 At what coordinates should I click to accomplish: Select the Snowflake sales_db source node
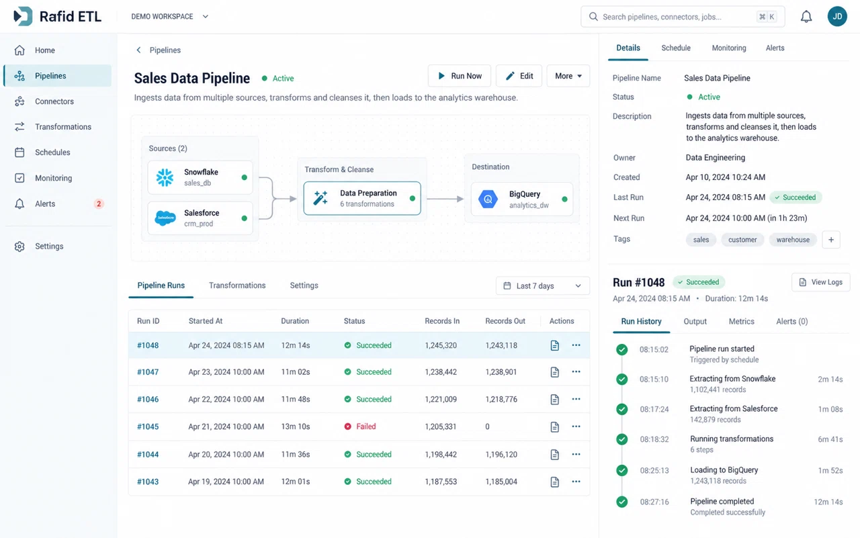200,177
